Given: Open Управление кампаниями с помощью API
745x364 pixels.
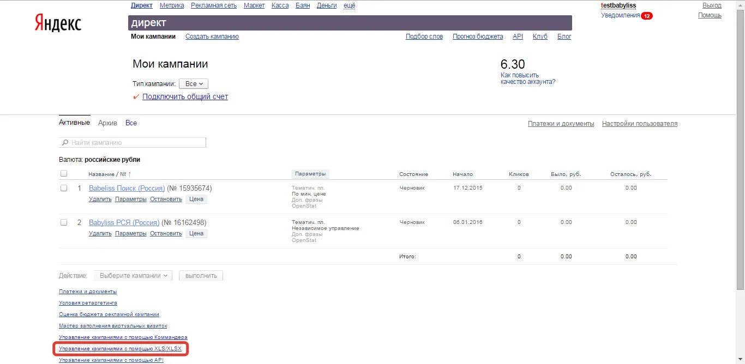Looking at the screenshot, I should (x=111, y=360).
